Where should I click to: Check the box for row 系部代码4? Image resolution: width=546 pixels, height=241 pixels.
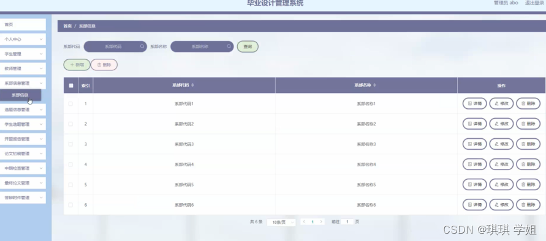[70, 164]
